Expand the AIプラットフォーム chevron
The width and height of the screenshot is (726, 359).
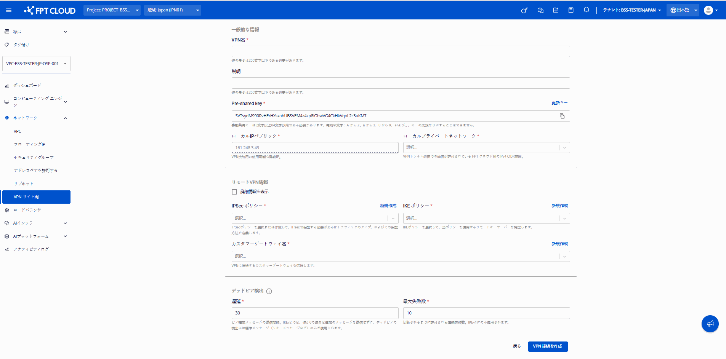coord(65,236)
